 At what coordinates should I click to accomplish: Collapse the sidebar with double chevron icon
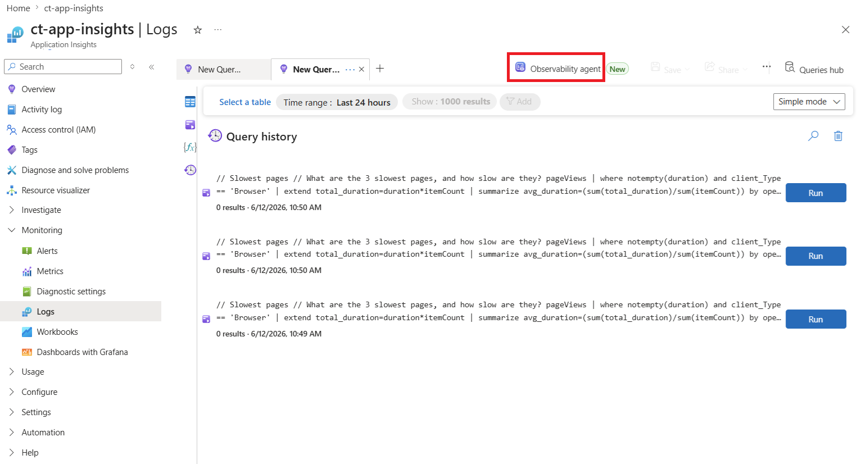[152, 67]
